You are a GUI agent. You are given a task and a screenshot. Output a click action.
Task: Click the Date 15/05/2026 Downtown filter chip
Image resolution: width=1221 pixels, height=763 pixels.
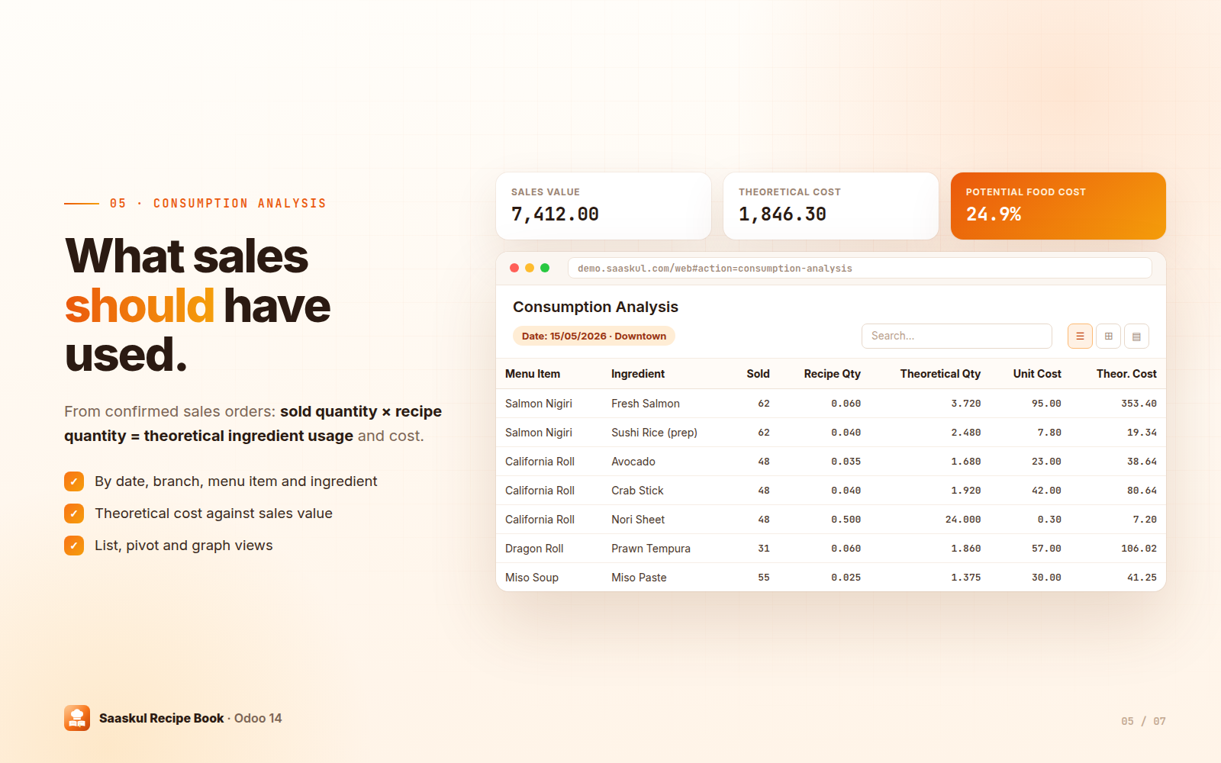594,336
